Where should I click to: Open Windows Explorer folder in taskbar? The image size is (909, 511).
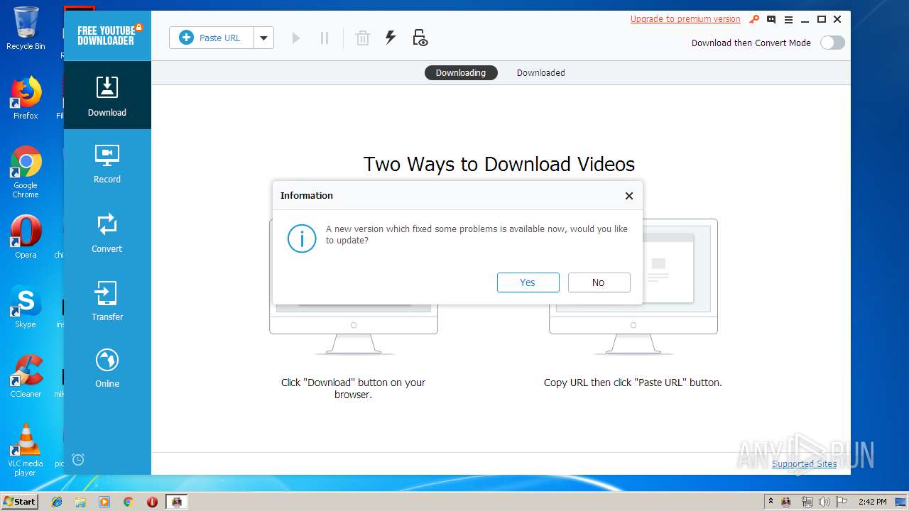[80, 502]
